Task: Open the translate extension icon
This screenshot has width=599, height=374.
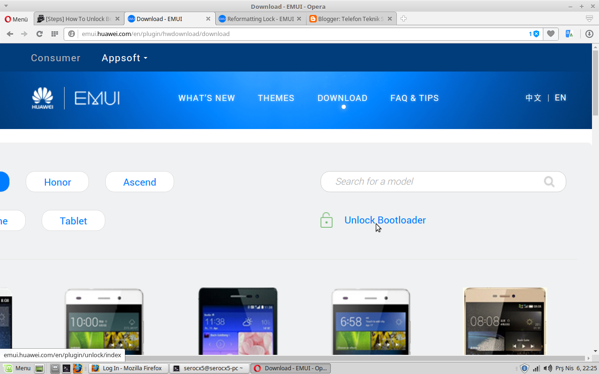Action: tap(570, 34)
